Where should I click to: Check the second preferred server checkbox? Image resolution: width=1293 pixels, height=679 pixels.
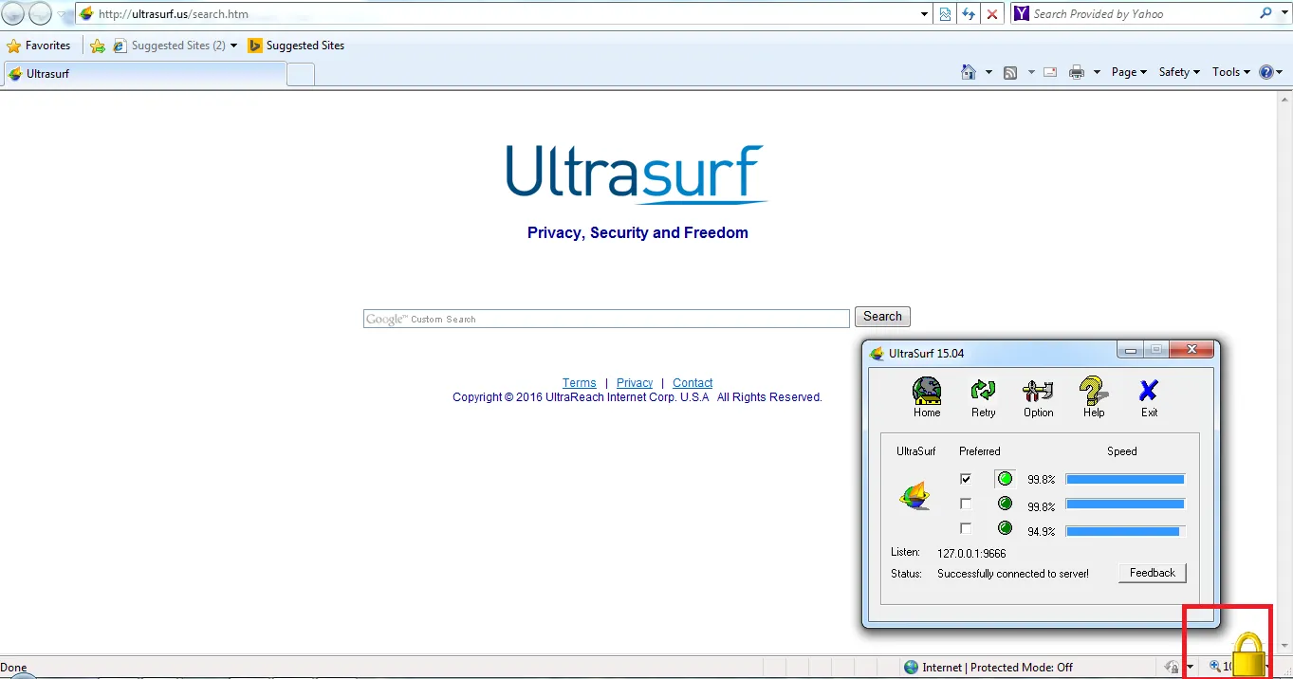pos(966,504)
